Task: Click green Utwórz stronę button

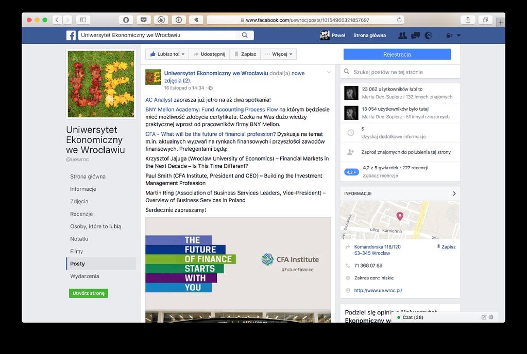Action: 89,293
